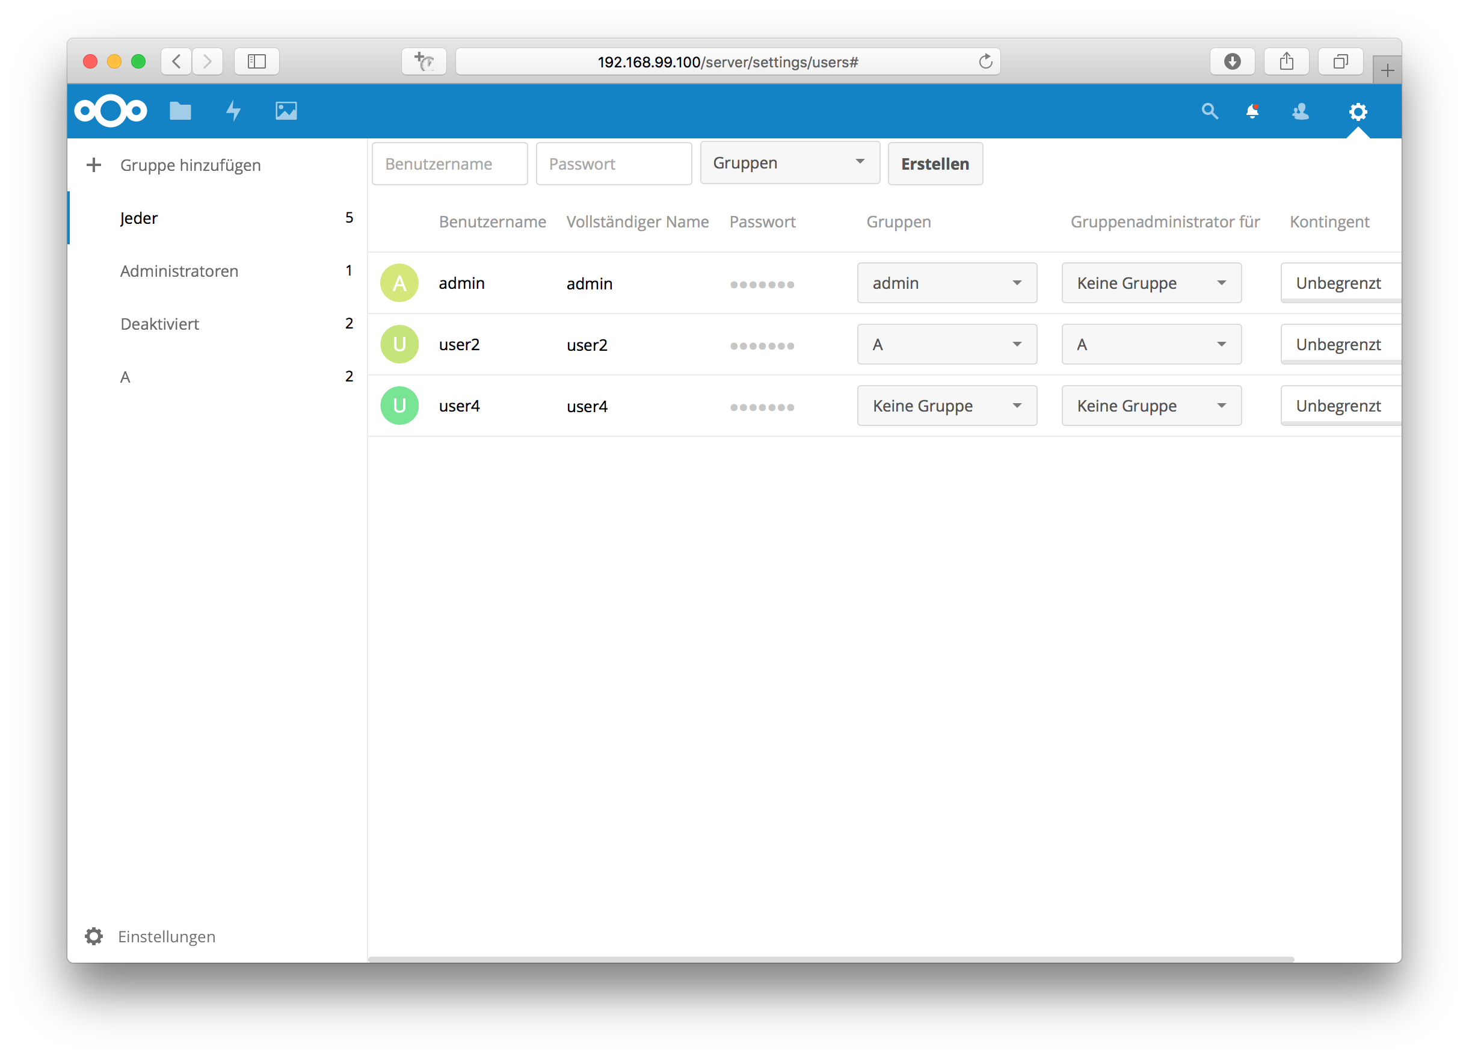Click user4's green avatar

(x=399, y=406)
